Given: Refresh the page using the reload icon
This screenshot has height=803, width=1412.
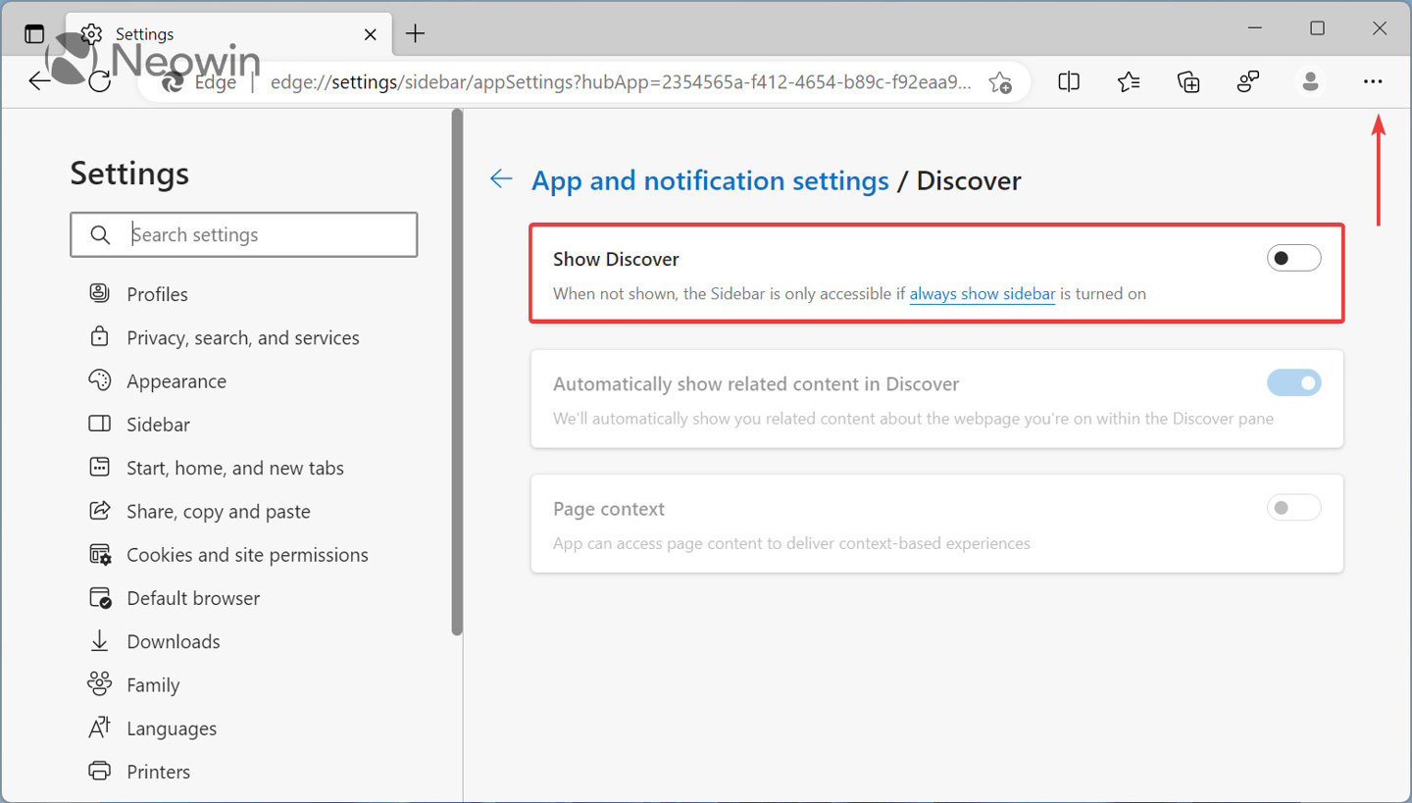Looking at the screenshot, I should tap(99, 80).
